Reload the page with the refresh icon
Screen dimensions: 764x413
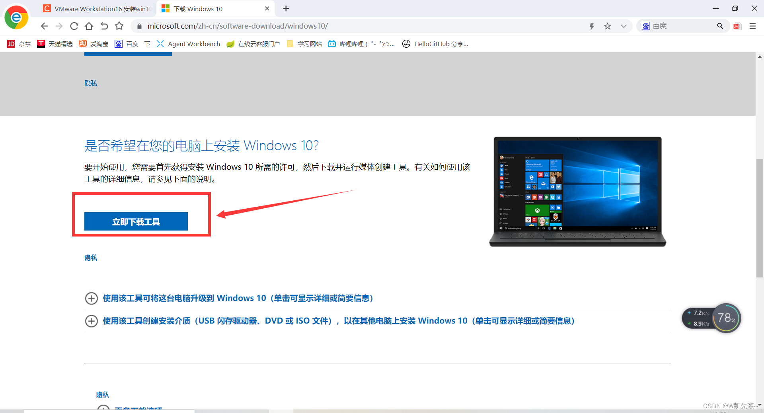(74, 26)
